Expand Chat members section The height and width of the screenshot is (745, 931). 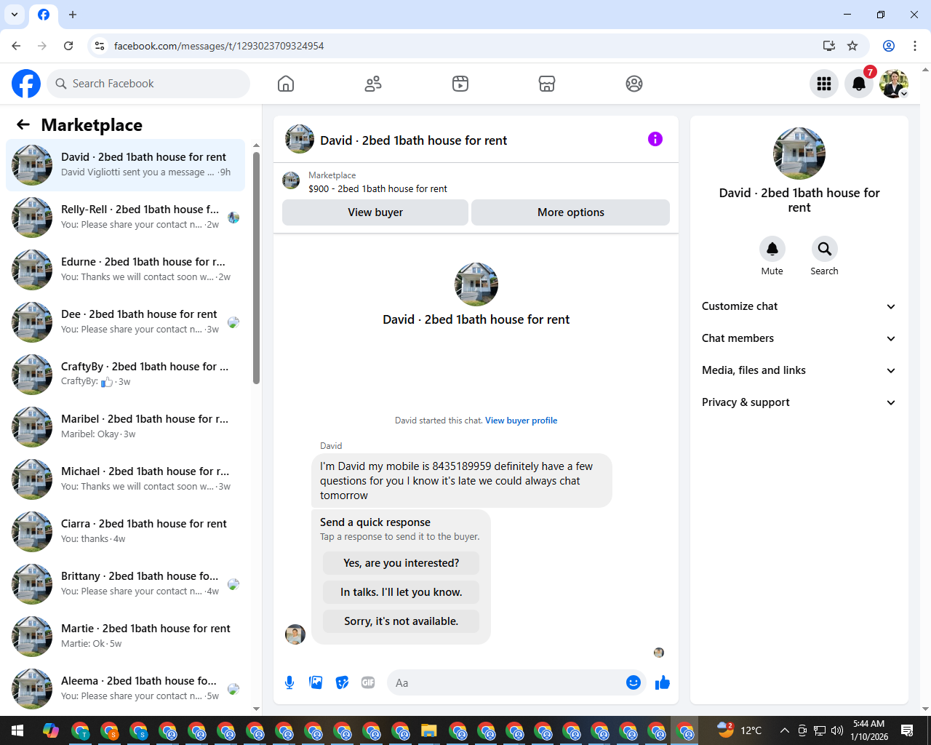799,338
